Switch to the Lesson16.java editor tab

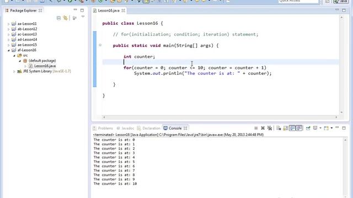109,10
